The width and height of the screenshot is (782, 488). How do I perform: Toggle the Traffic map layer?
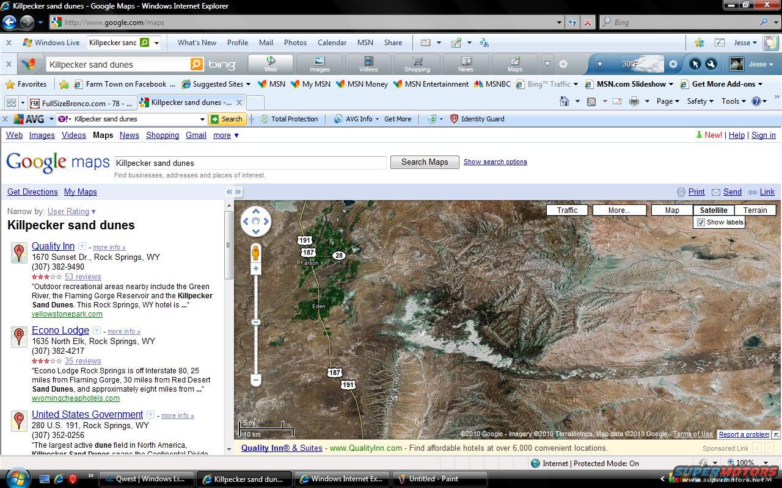coord(567,210)
